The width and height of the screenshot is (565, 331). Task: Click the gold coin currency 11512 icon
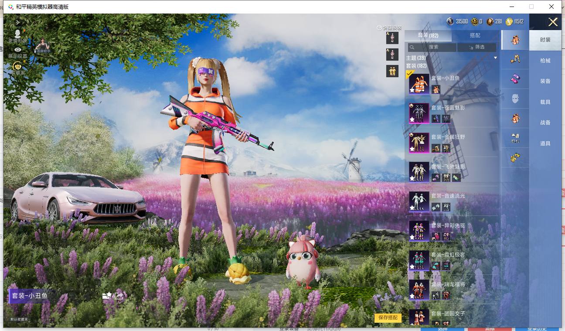509,21
